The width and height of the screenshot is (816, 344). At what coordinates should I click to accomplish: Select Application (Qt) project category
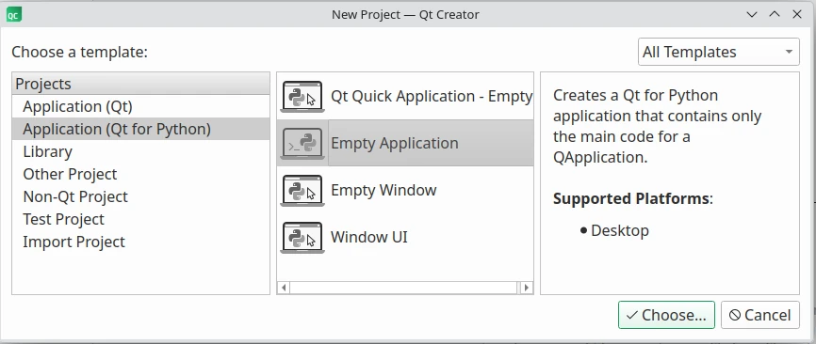click(140, 106)
